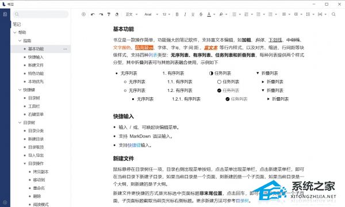Apply strikethrough formatting icon
The width and height of the screenshot is (345, 207).
(x=201, y=14)
